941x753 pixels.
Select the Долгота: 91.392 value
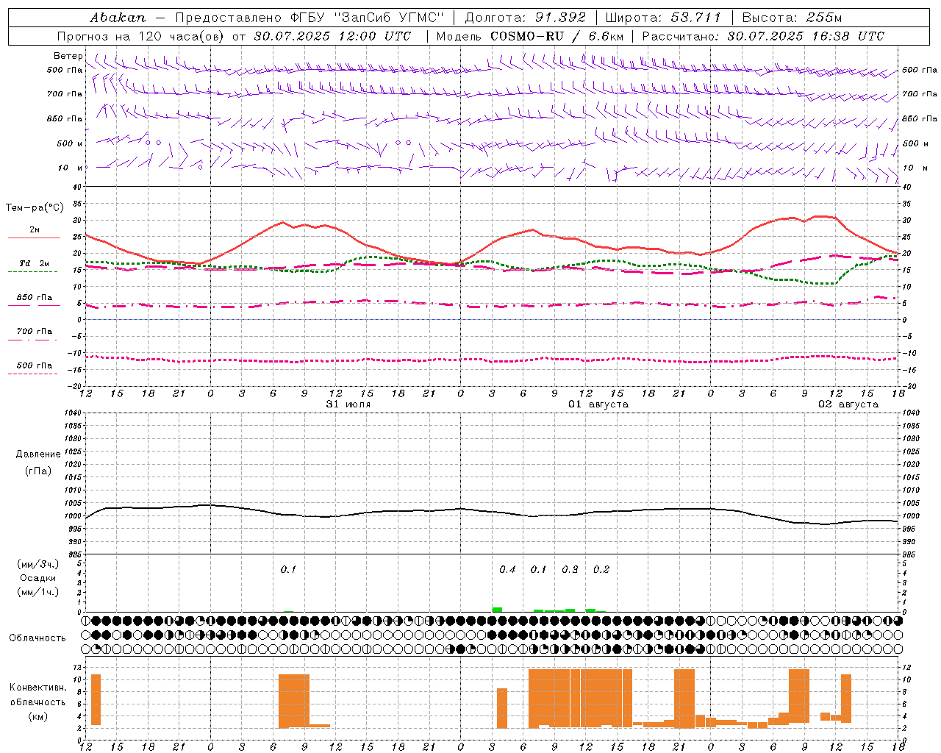coord(526,18)
